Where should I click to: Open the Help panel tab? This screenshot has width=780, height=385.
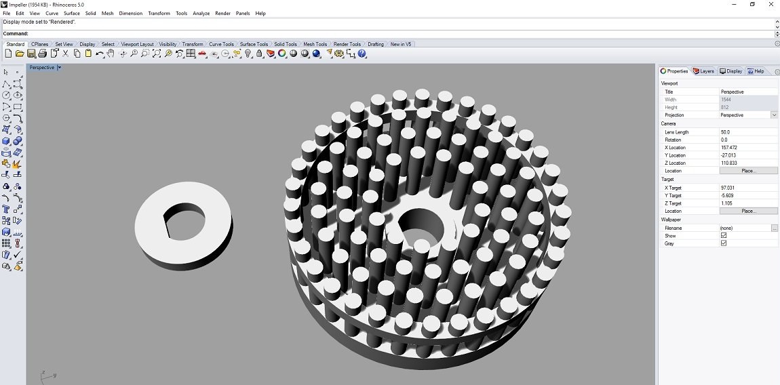click(756, 71)
